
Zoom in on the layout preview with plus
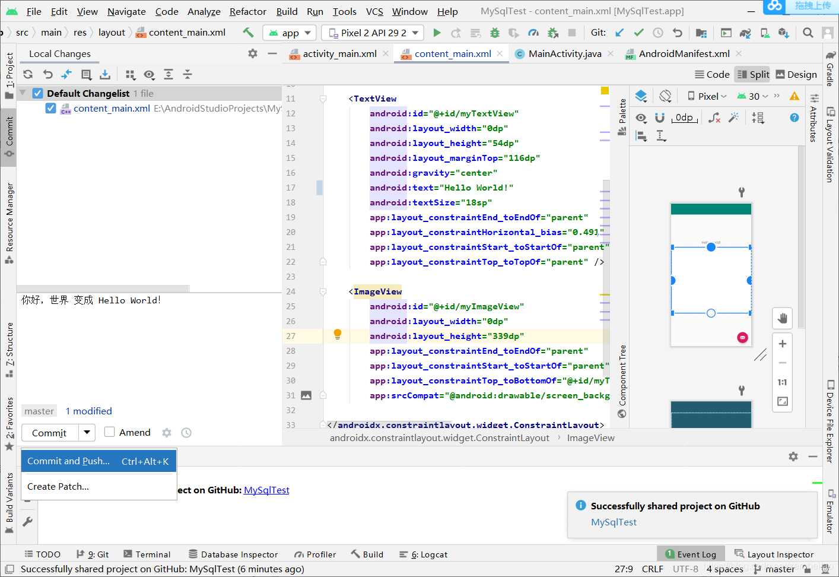(782, 343)
